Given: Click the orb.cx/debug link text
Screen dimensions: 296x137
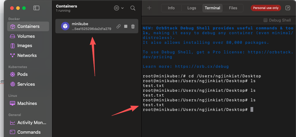Looking at the screenshot, I should (202, 67).
